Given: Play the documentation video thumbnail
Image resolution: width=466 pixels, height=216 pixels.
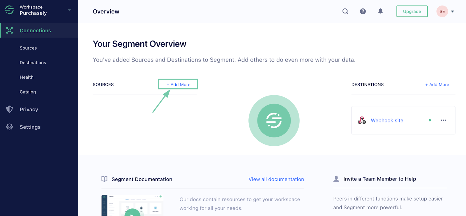Looking at the screenshot, I should (133, 205).
